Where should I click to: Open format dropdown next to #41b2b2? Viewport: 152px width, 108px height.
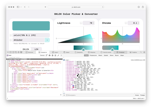pyautogui.click(x=47, y=40)
